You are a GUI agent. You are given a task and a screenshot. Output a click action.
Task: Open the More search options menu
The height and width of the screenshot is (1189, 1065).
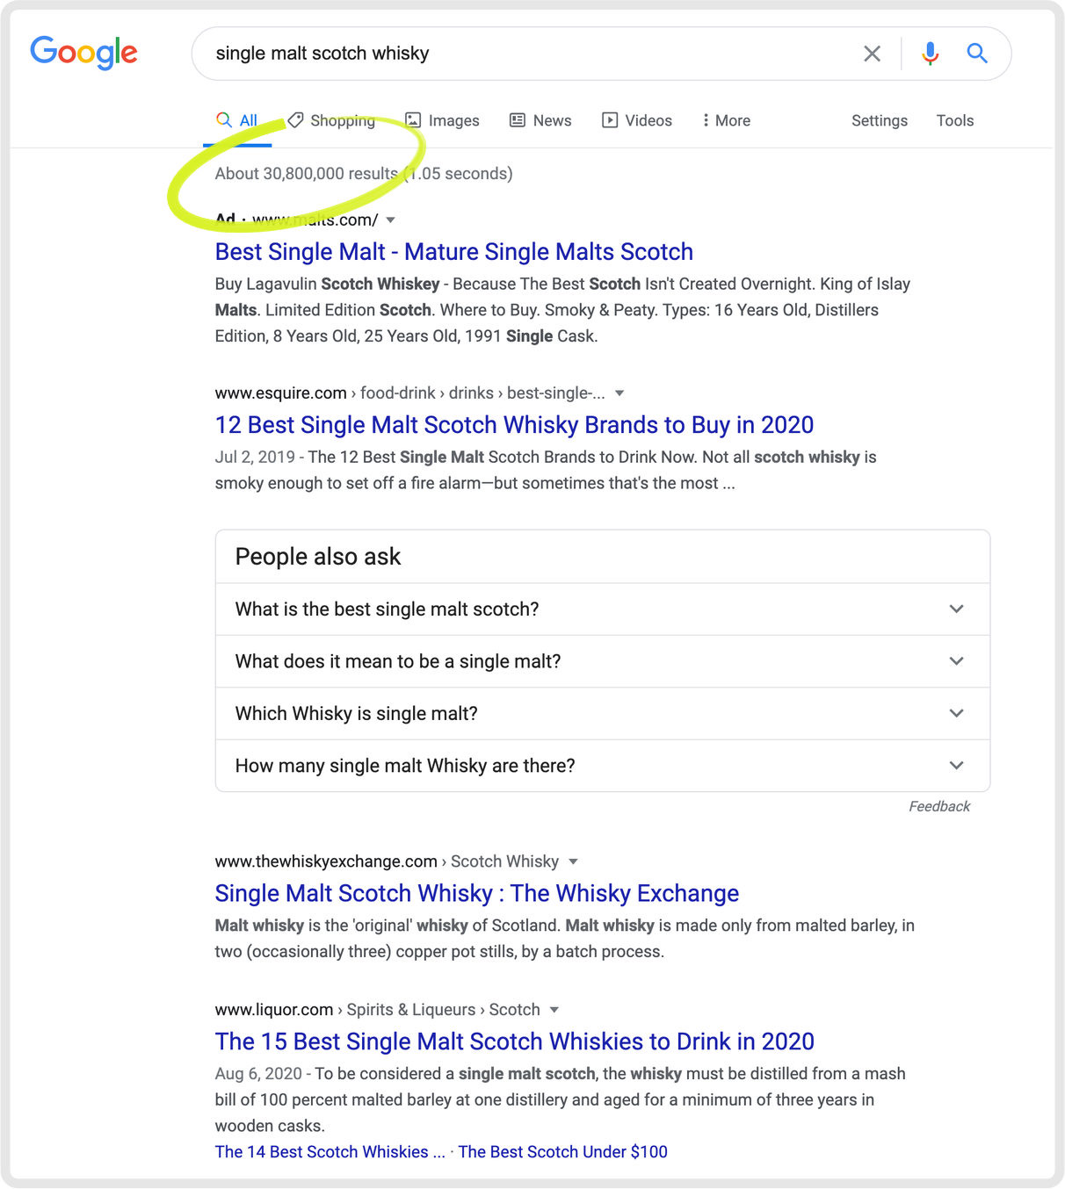tap(726, 120)
